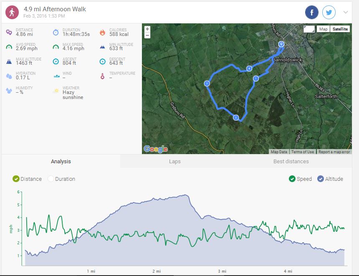The height and width of the screenshot is (276, 359).
Task: Open the Best distances tab
Action: (x=291, y=161)
